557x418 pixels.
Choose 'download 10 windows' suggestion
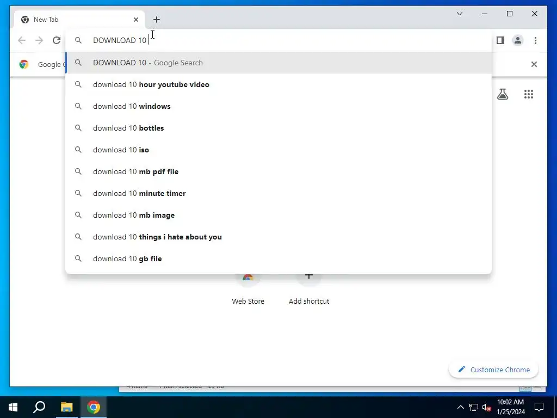pyautogui.click(x=278, y=106)
